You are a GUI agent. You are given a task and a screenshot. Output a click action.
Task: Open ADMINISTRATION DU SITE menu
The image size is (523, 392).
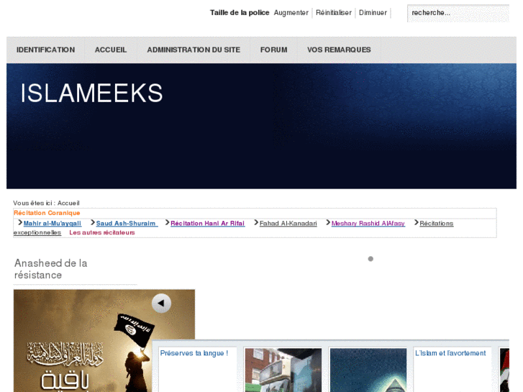[194, 50]
